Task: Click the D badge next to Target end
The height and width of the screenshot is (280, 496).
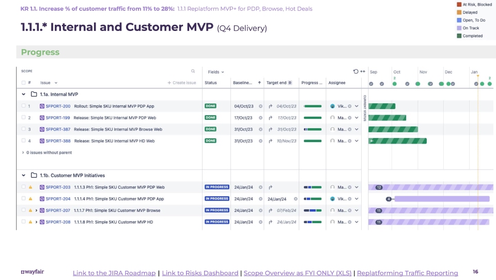Action: 290,83
